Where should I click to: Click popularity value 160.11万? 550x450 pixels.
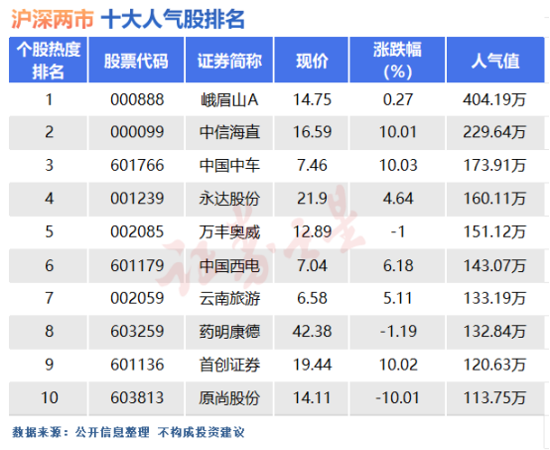click(x=494, y=199)
